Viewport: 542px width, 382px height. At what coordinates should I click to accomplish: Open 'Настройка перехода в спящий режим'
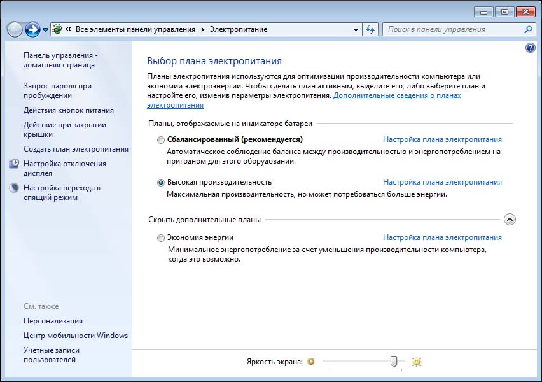coord(62,192)
